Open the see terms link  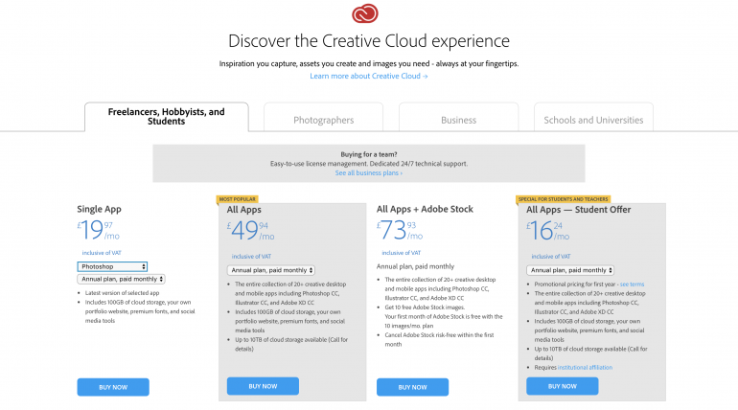(x=633, y=284)
